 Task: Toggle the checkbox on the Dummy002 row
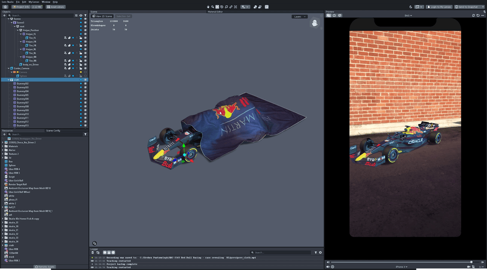[x=85, y=84]
